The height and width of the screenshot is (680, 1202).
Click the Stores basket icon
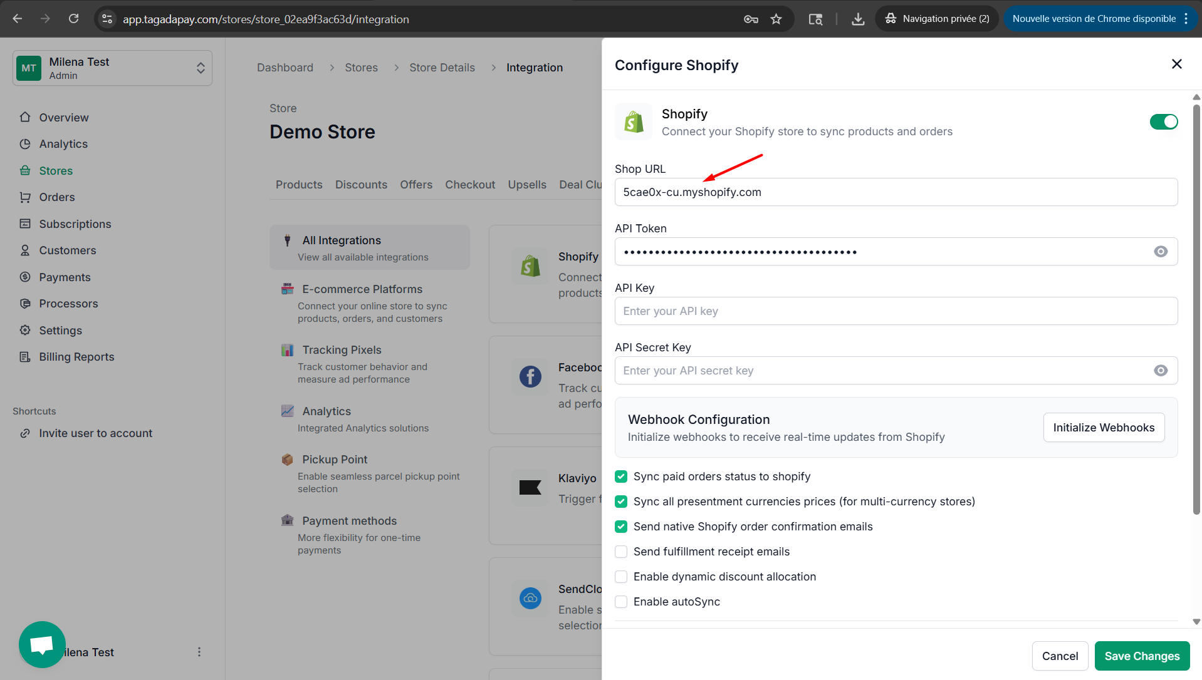point(25,170)
